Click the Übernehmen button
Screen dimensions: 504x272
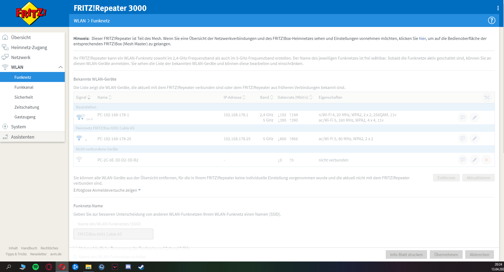pyautogui.click(x=446, y=254)
